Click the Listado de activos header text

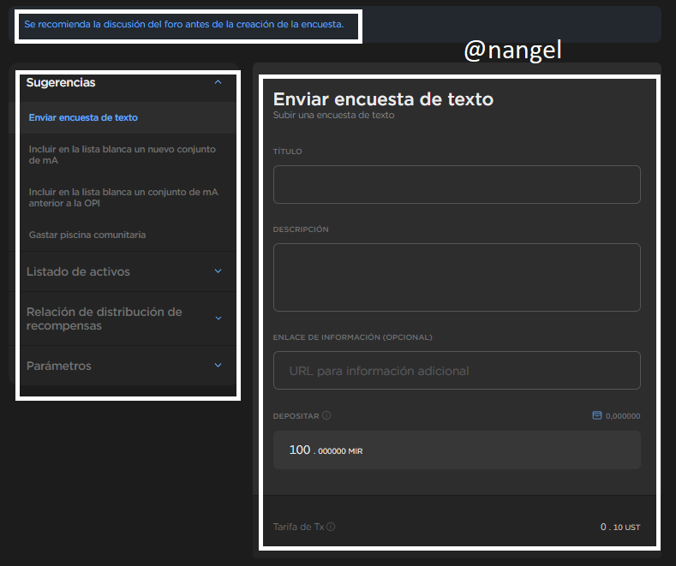pyautogui.click(x=78, y=271)
